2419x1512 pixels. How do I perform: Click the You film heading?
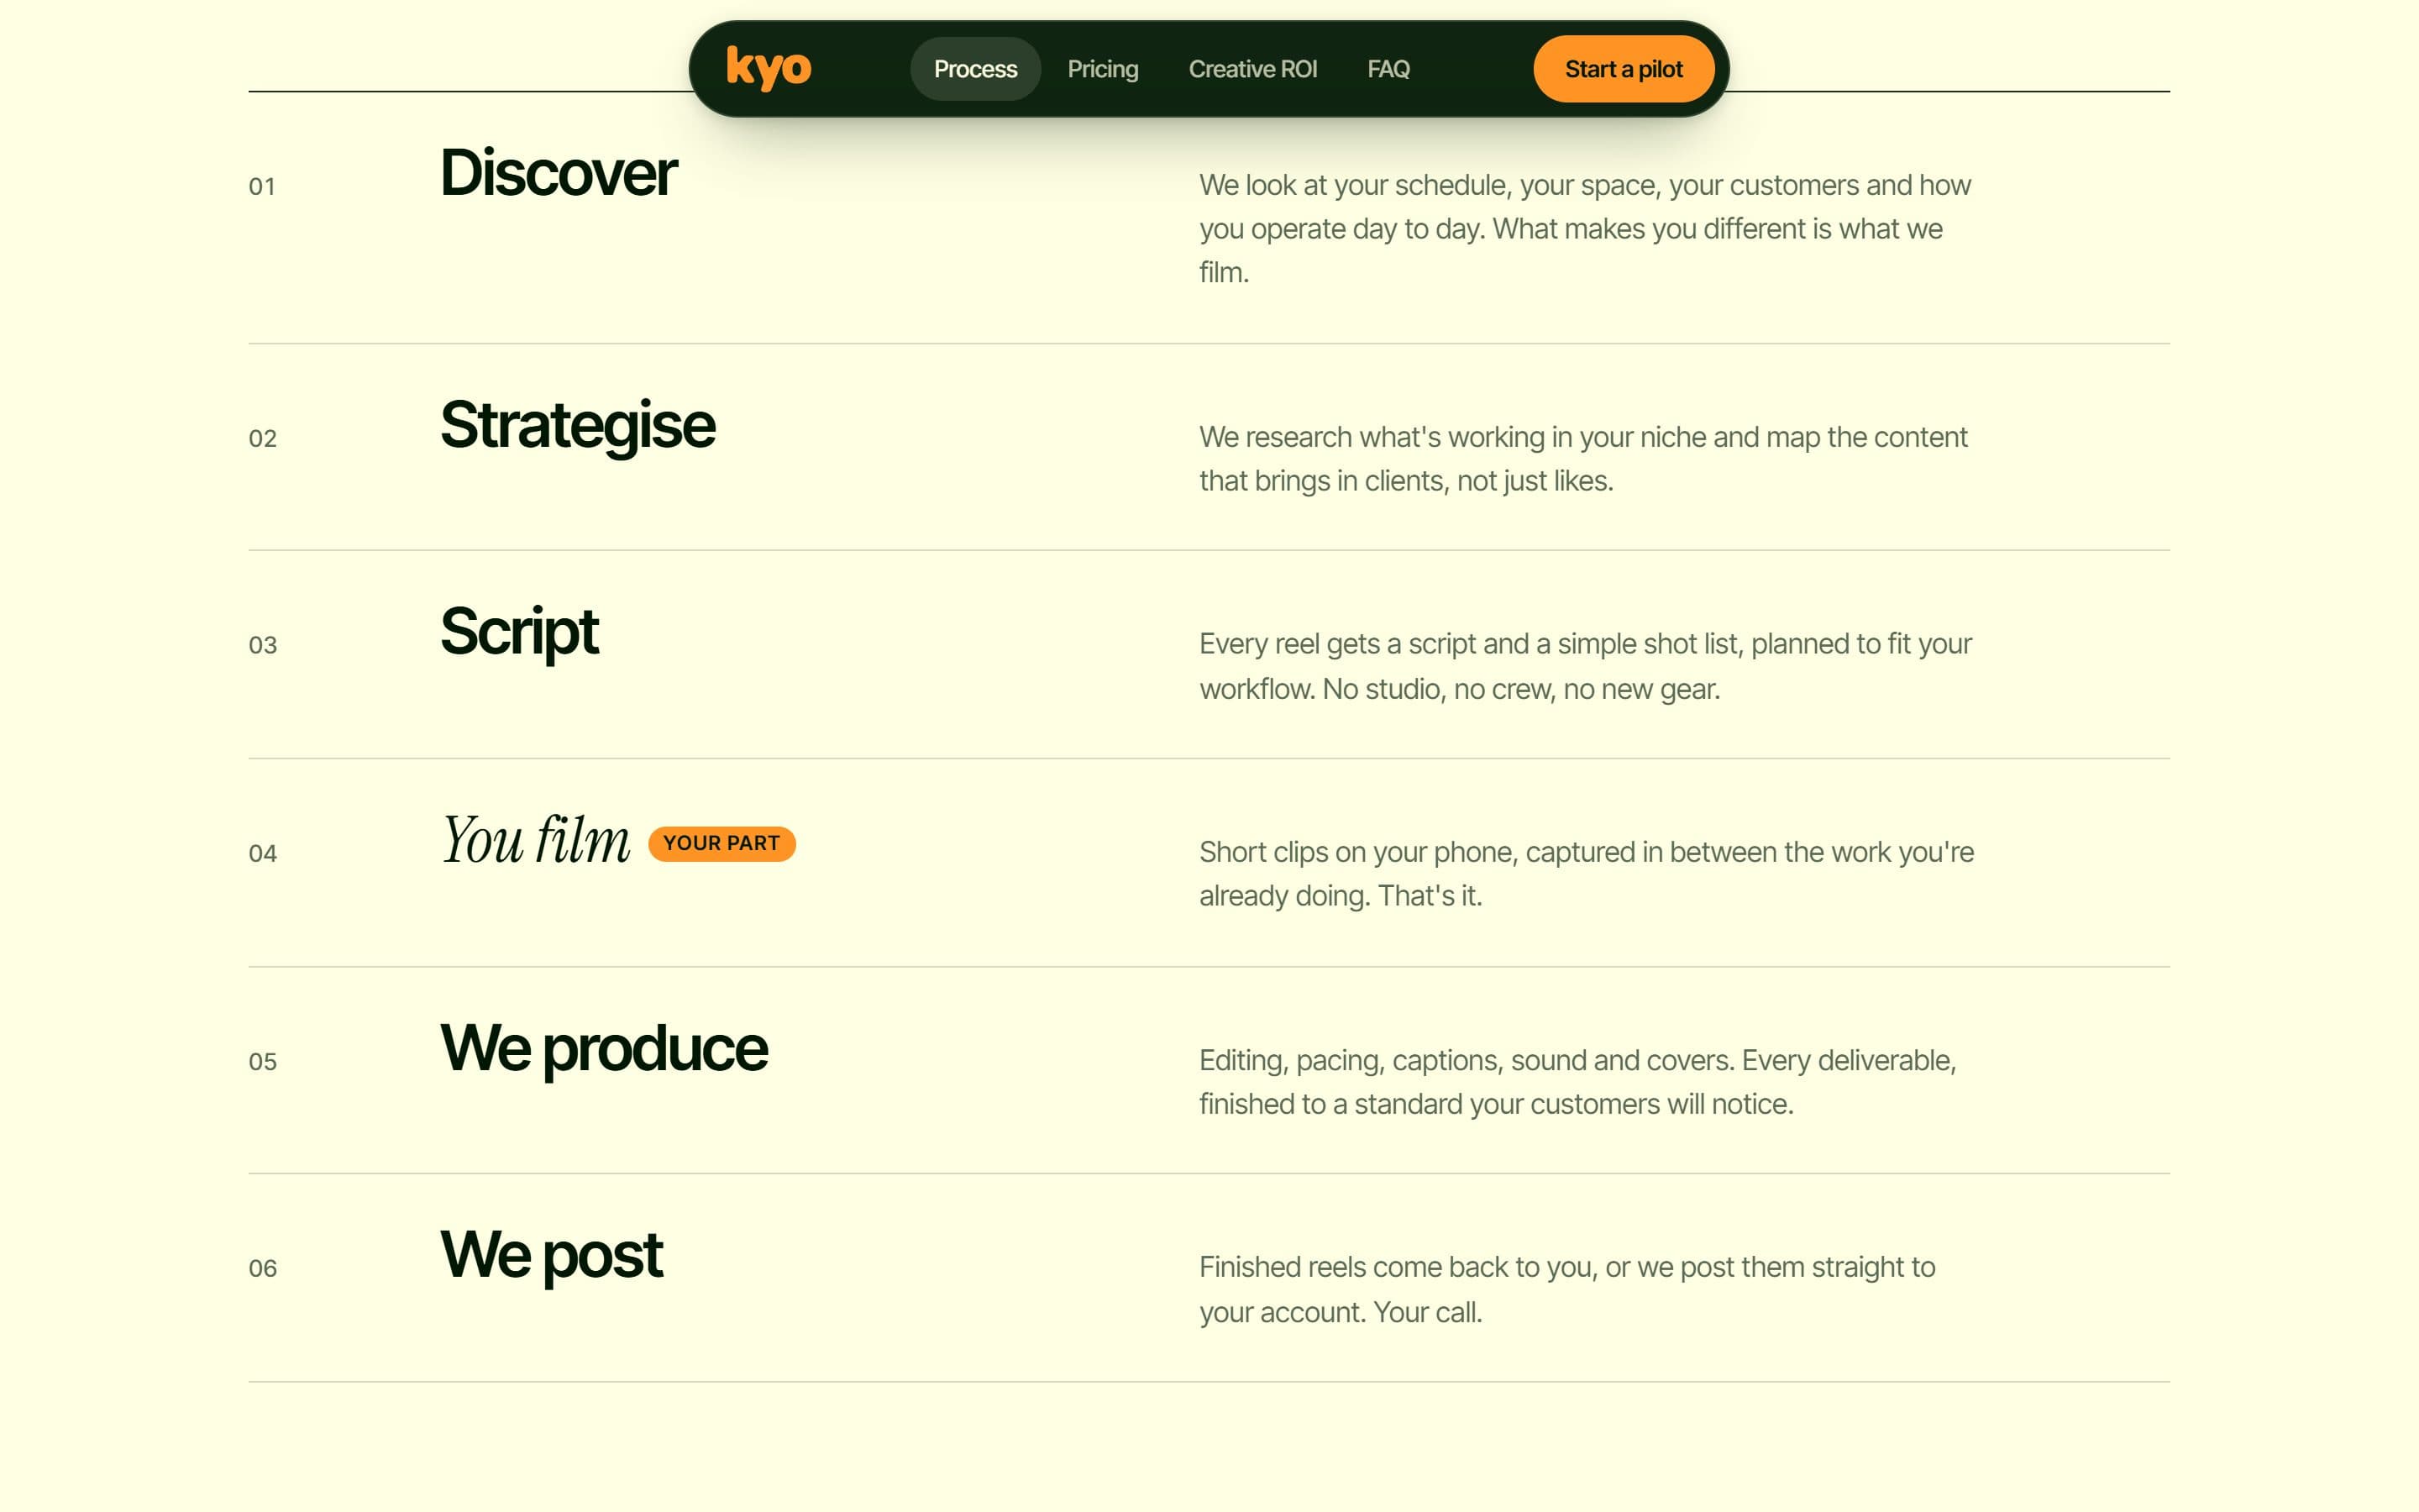click(x=536, y=840)
